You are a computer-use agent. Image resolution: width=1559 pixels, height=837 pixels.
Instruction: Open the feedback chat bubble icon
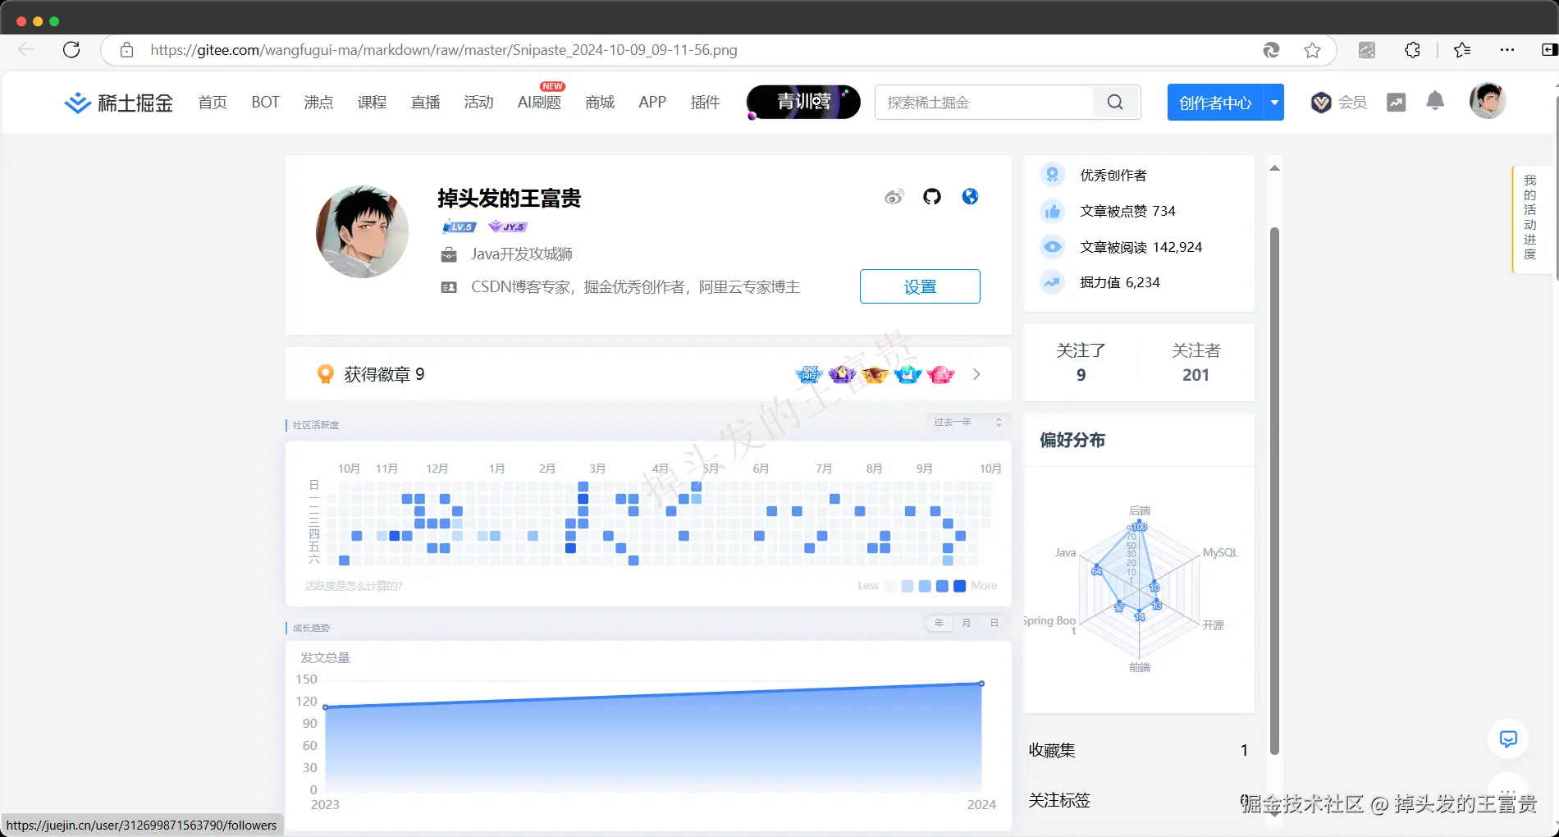[x=1508, y=739]
